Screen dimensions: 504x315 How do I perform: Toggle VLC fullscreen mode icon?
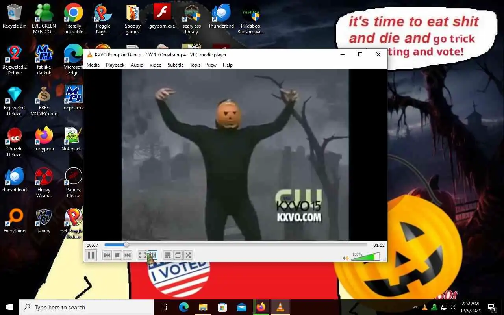click(x=143, y=256)
